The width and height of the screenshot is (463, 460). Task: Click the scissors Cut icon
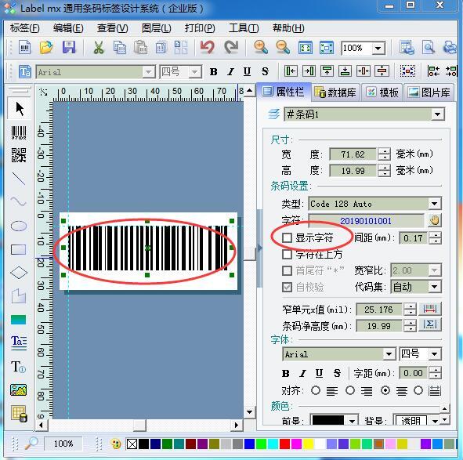[x=99, y=47]
